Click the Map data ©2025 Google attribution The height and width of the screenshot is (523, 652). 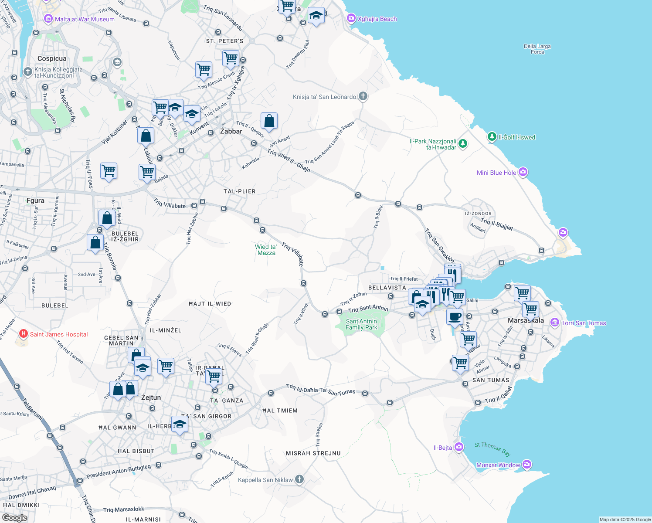(x=625, y=520)
